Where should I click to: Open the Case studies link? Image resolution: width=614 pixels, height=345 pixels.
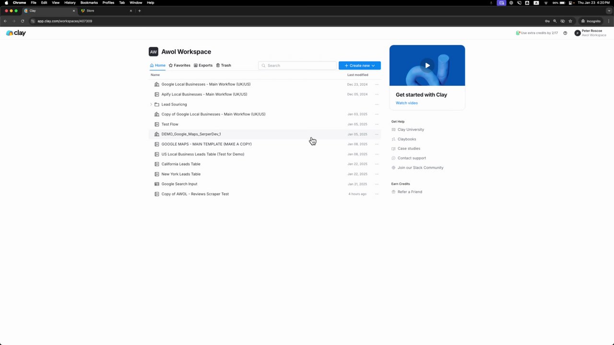tap(409, 149)
